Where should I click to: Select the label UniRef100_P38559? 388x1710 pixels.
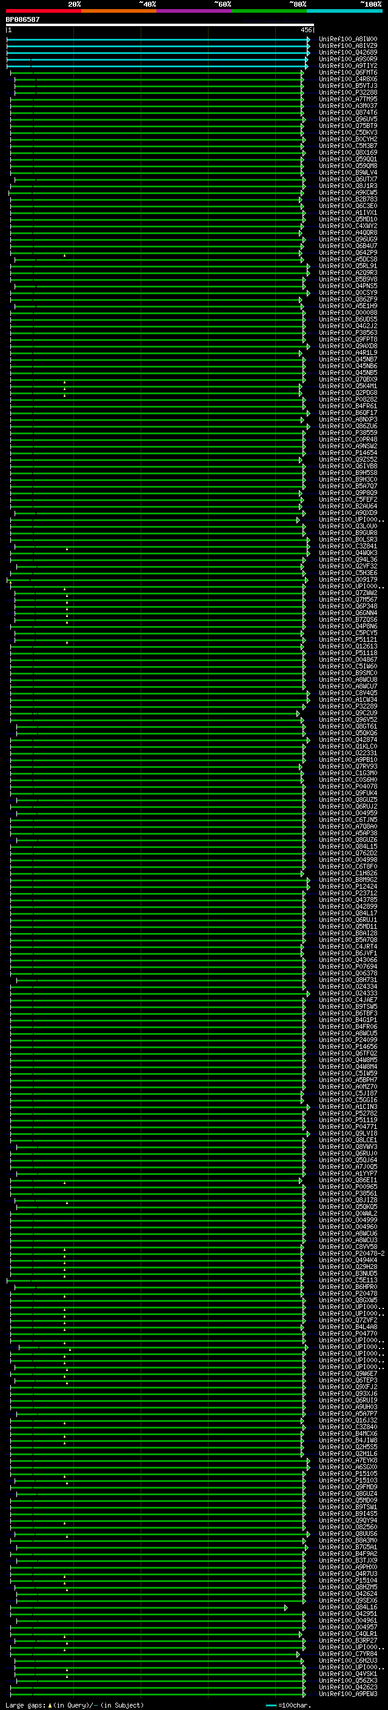coord(347,433)
